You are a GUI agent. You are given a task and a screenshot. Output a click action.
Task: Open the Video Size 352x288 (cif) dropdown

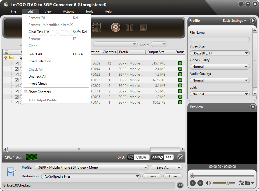click(x=220, y=53)
